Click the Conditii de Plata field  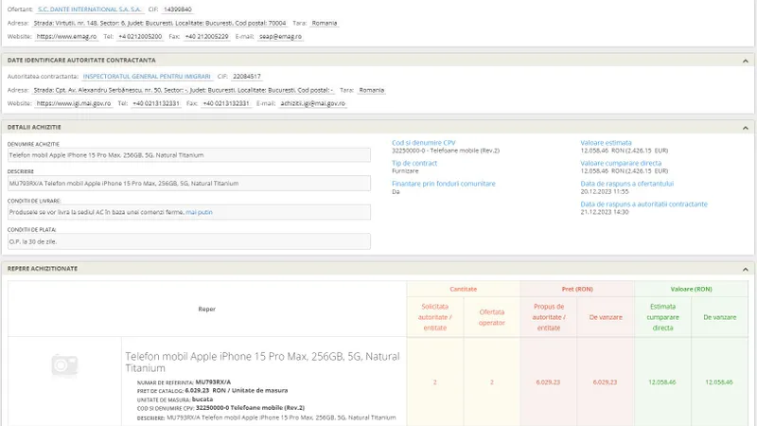[189, 241]
